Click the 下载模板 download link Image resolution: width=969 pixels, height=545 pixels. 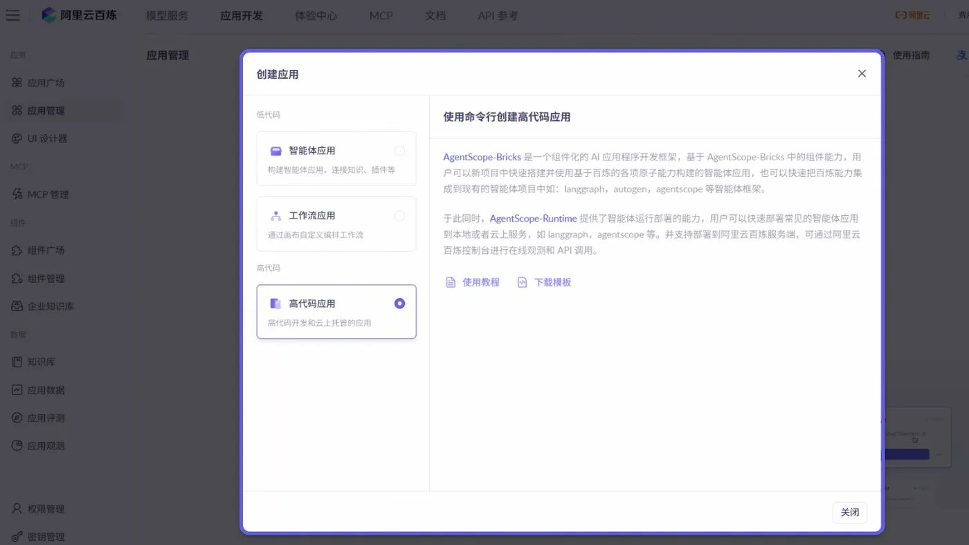pyautogui.click(x=553, y=282)
